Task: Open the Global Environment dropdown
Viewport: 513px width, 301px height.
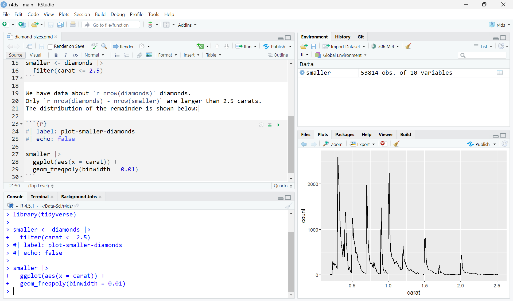Action: coord(341,55)
